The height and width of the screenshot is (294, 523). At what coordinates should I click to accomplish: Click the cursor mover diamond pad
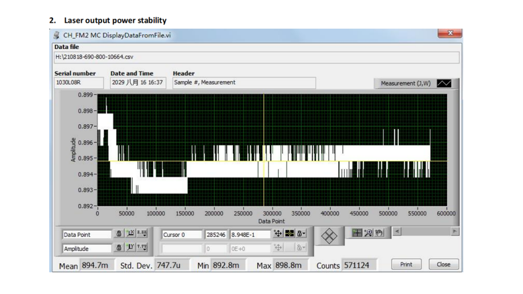click(x=329, y=236)
